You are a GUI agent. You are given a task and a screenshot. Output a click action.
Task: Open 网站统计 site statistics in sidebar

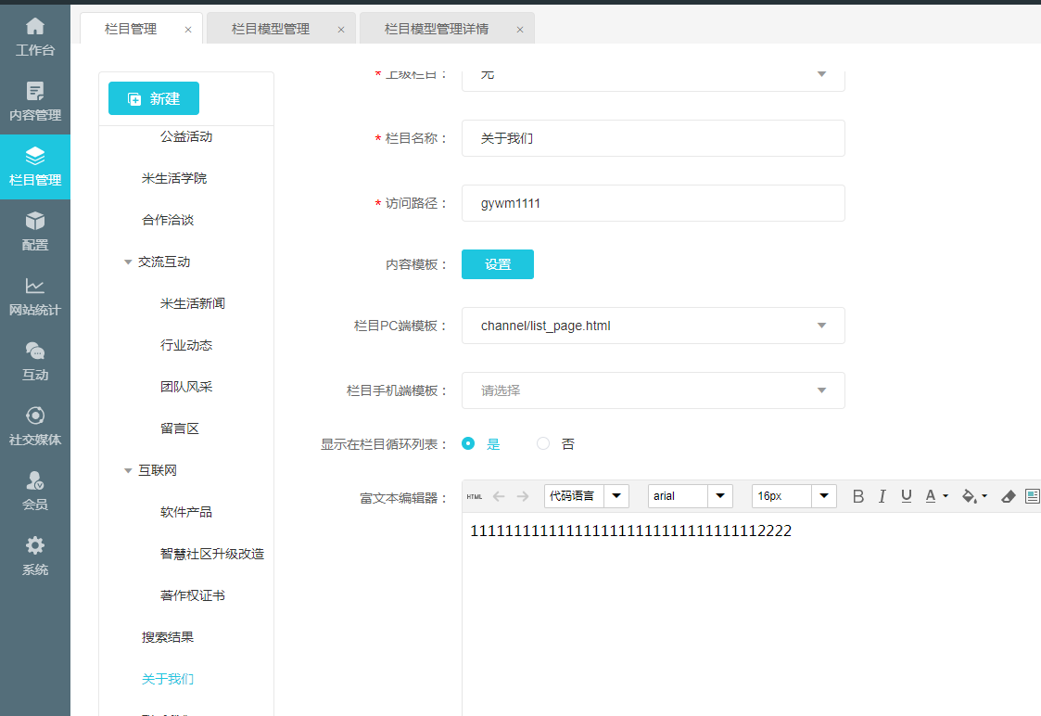[35, 296]
